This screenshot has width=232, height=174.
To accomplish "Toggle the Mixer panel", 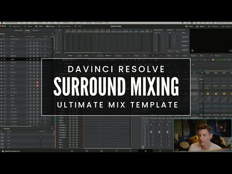I will [x=189, y=26].
